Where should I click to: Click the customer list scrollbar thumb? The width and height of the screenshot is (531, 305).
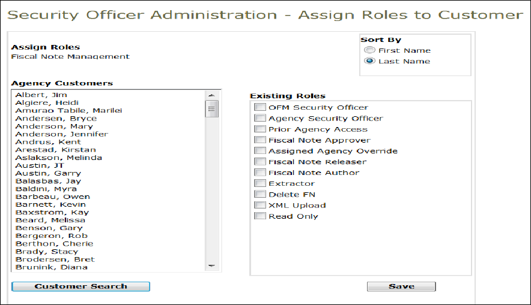click(x=211, y=108)
